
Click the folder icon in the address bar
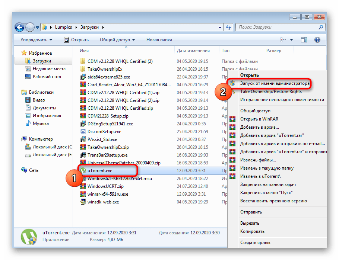tap(45, 27)
